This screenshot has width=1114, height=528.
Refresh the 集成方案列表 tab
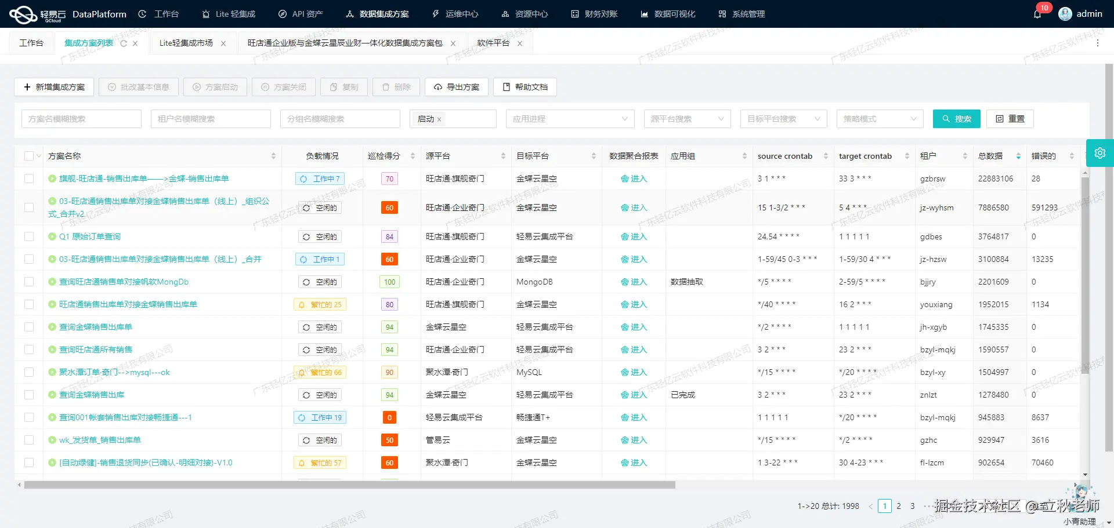pyautogui.click(x=122, y=43)
